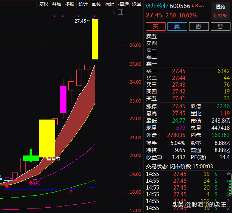The height and width of the screenshot is (213, 232).
Task: Click the 卖一 row label
Action: (152, 64)
